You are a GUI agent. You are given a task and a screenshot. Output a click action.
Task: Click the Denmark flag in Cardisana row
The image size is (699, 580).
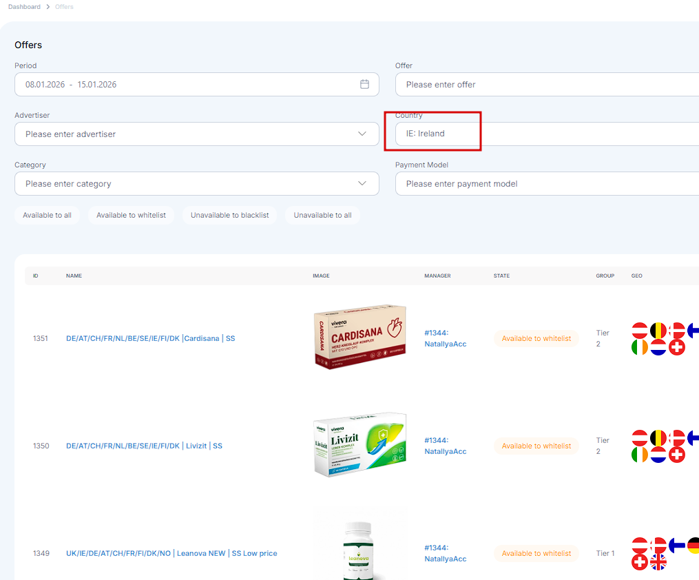[677, 331]
